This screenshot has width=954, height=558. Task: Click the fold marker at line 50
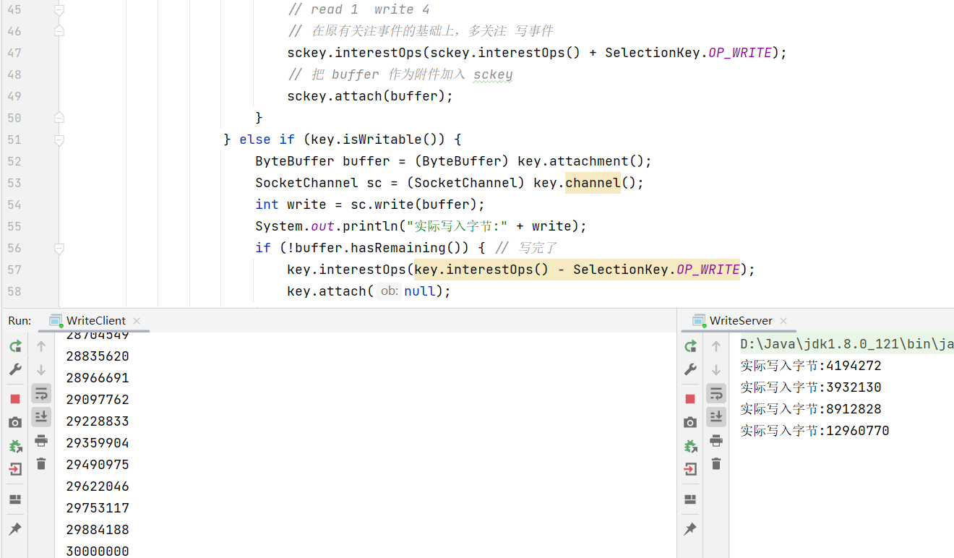[59, 118]
